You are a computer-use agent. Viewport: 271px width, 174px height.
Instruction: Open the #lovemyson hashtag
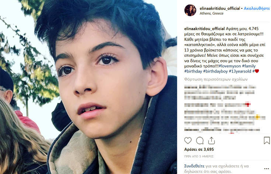tap(230, 66)
